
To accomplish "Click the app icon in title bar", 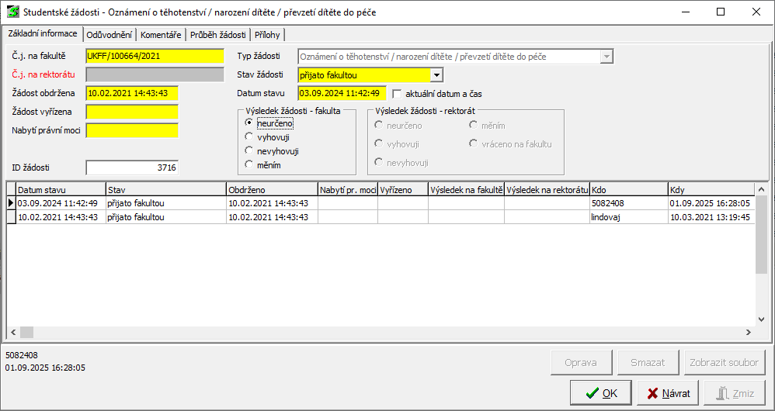I will [12, 12].
